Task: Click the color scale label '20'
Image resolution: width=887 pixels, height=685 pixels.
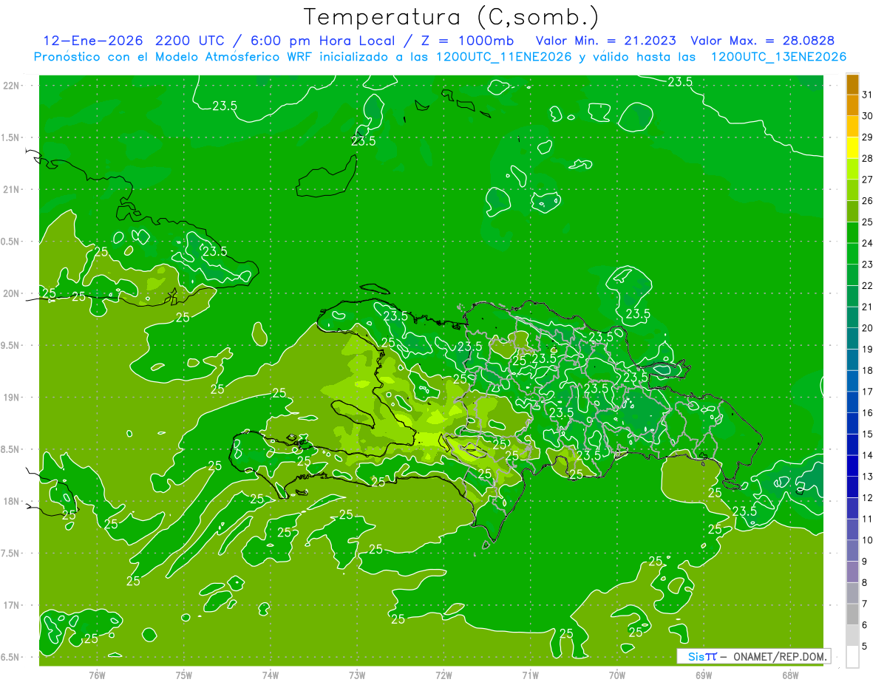Action: [867, 328]
